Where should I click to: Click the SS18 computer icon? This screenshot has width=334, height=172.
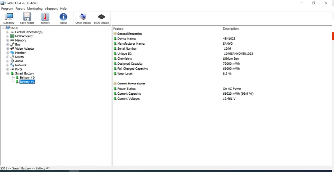click(x=8, y=28)
